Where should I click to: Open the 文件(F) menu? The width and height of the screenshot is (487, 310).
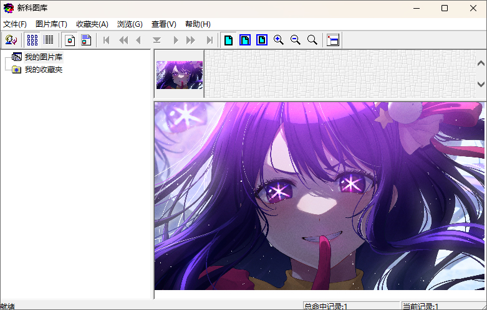[x=14, y=24]
